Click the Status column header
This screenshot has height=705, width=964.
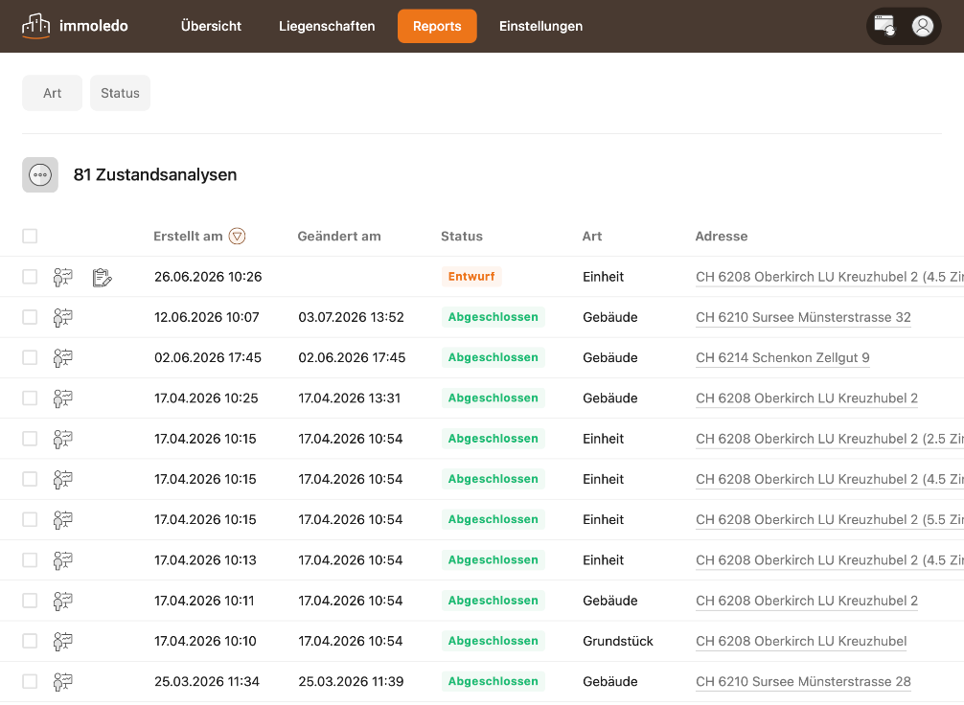(x=462, y=236)
